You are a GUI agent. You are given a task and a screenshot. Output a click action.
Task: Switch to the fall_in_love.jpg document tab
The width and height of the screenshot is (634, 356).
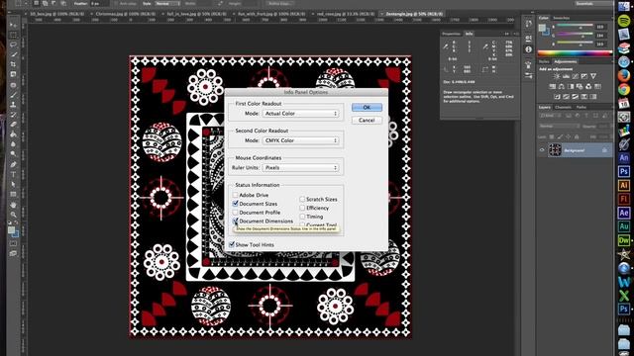pos(198,14)
